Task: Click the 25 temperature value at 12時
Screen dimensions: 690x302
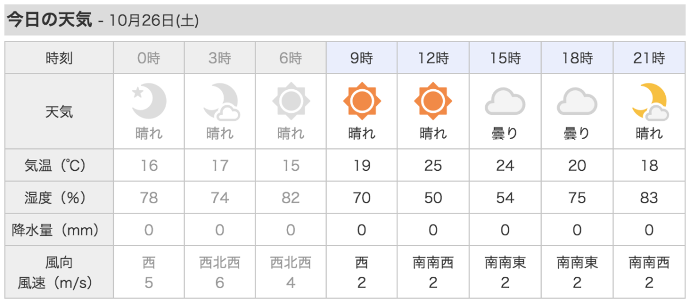Action: pos(433,166)
